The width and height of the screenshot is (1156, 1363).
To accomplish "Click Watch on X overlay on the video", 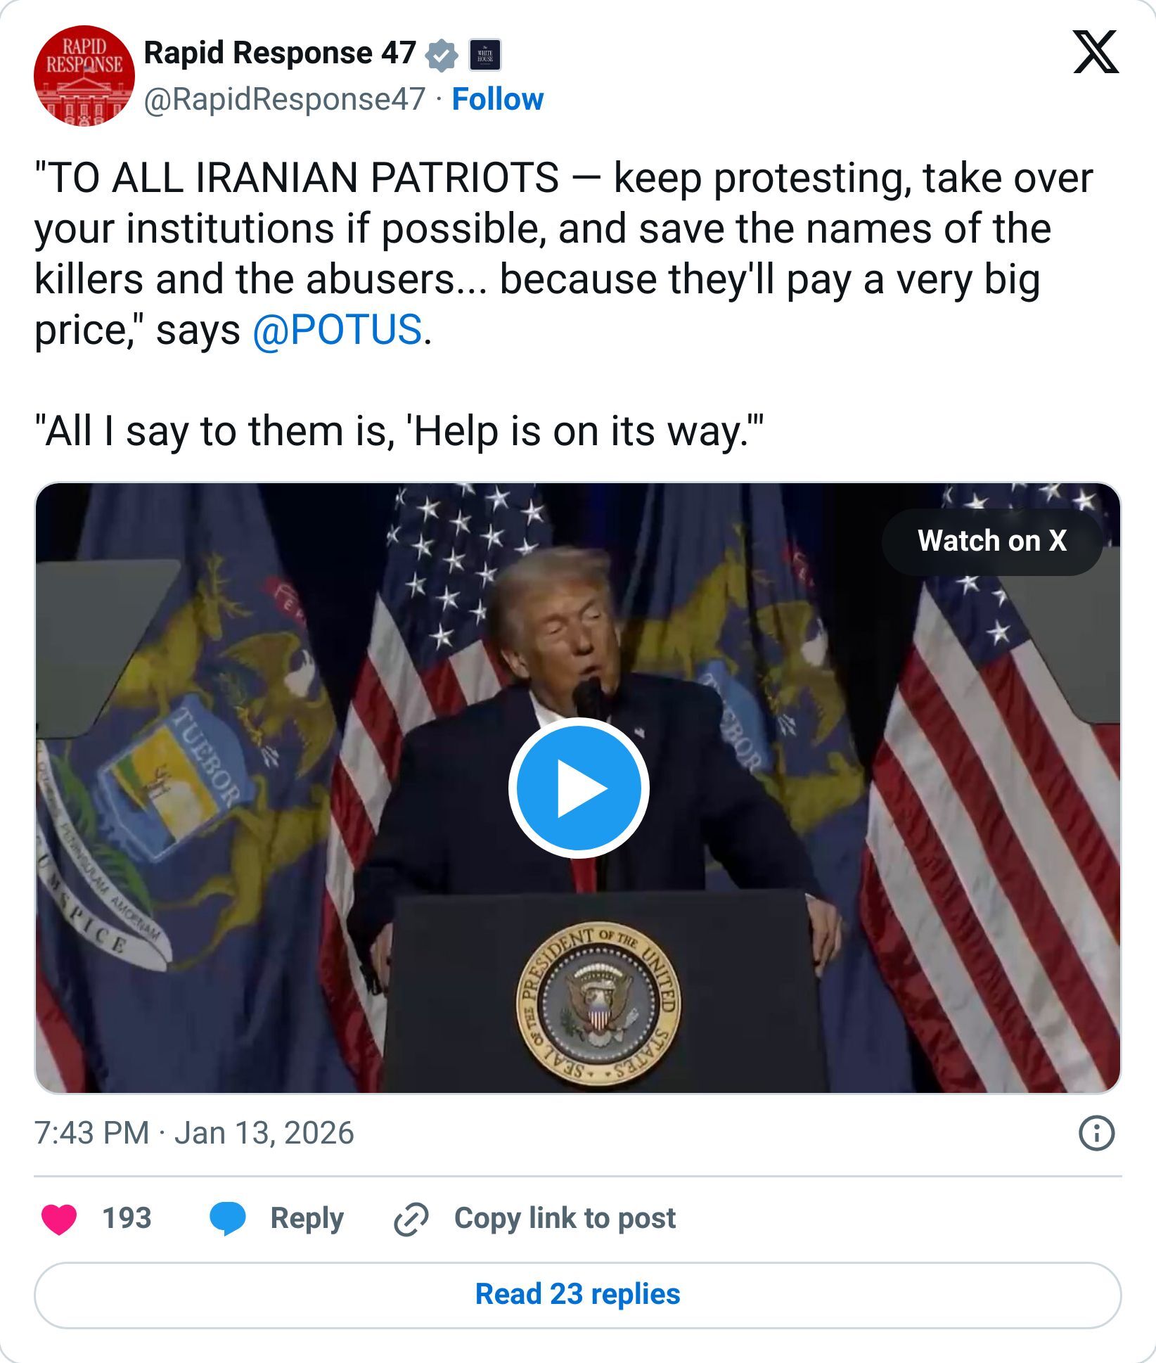I will coord(994,542).
